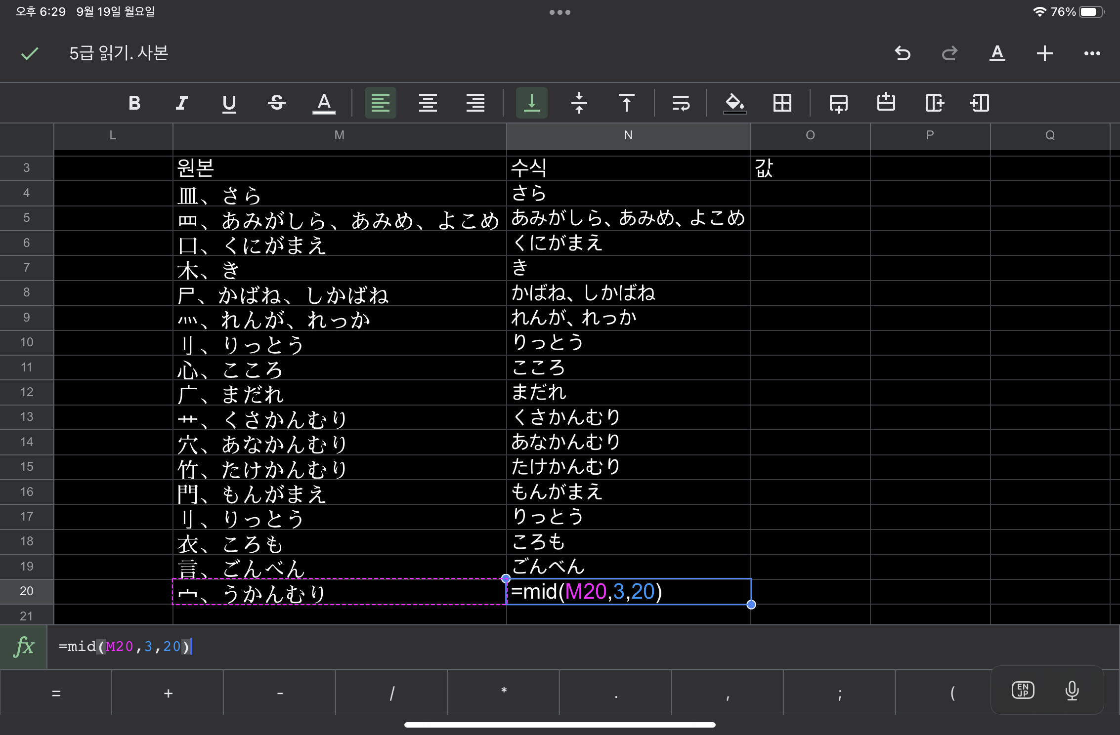Insert open parenthesis key
This screenshot has height=735, width=1120.
(x=951, y=693)
